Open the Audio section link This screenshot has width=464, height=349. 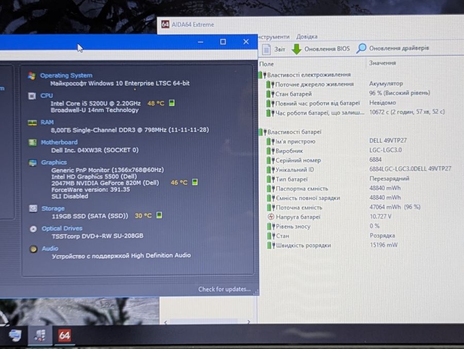50,248
